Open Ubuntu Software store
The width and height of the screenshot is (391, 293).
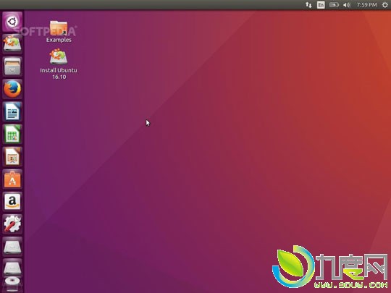pos(12,179)
